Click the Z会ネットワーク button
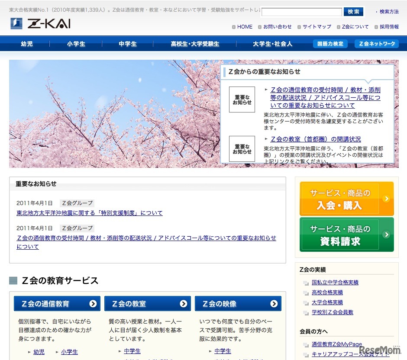This screenshot has height=360, width=407. (377, 44)
